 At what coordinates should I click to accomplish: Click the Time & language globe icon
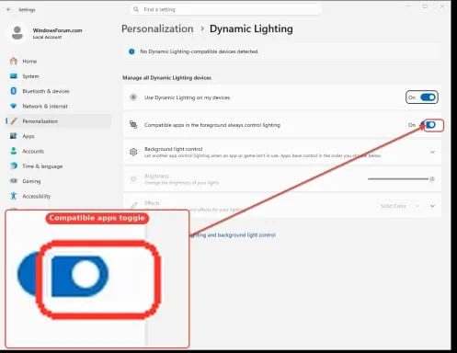[14, 165]
